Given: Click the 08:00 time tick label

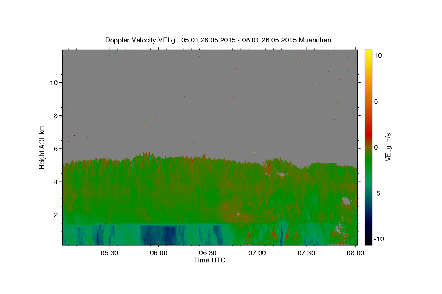Looking at the screenshot, I should pyautogui.click(x=355, y=253).
